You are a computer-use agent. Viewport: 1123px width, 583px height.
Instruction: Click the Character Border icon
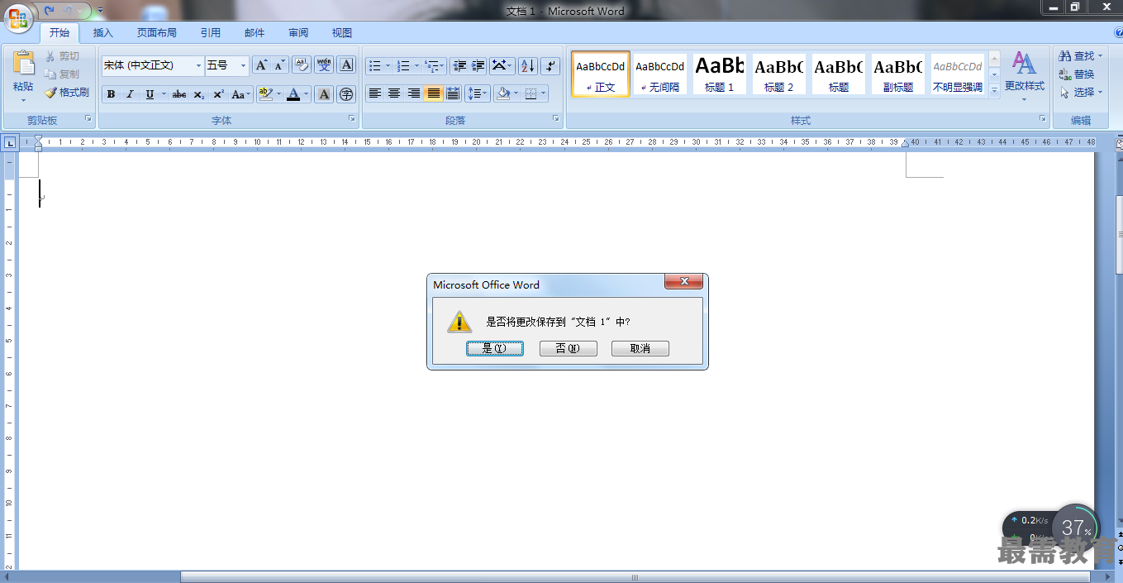pos(346,65)
